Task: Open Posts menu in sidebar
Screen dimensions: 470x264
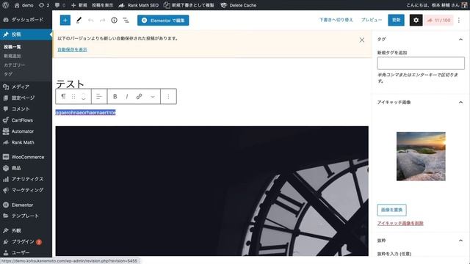Action: [x=26, y=34]
